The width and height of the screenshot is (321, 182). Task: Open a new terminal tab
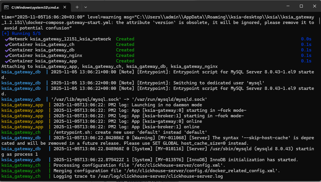coord(77,7)
